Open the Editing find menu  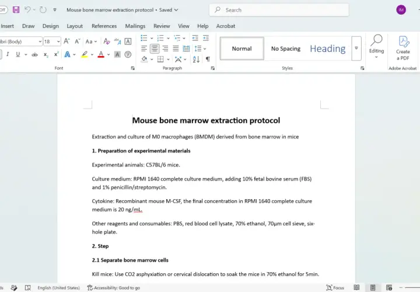pos(376,46)
